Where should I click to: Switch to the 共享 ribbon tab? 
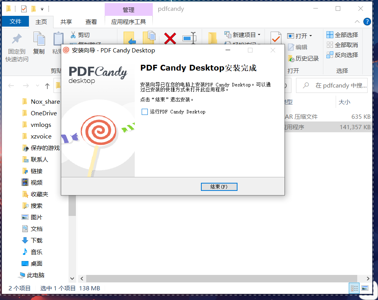point(66,22)
